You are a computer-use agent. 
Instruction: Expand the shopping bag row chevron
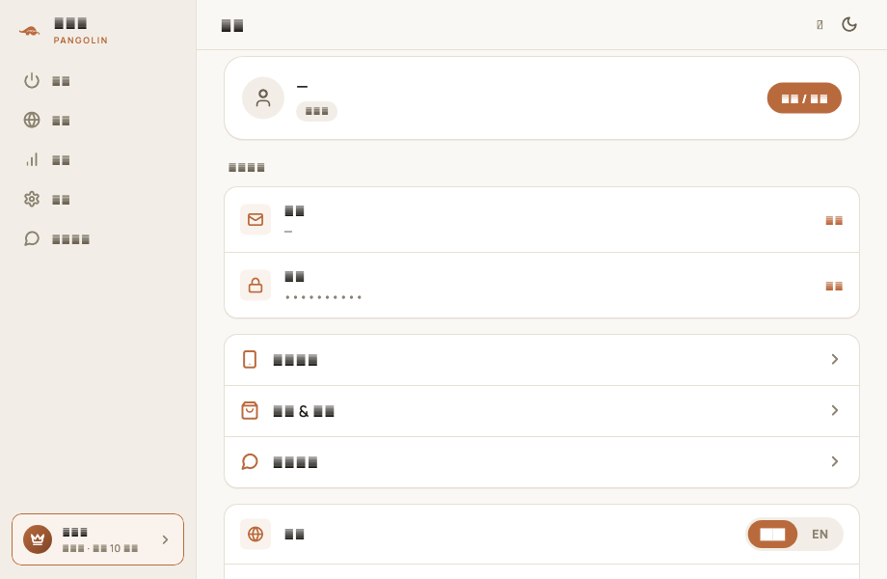(834, 410)
